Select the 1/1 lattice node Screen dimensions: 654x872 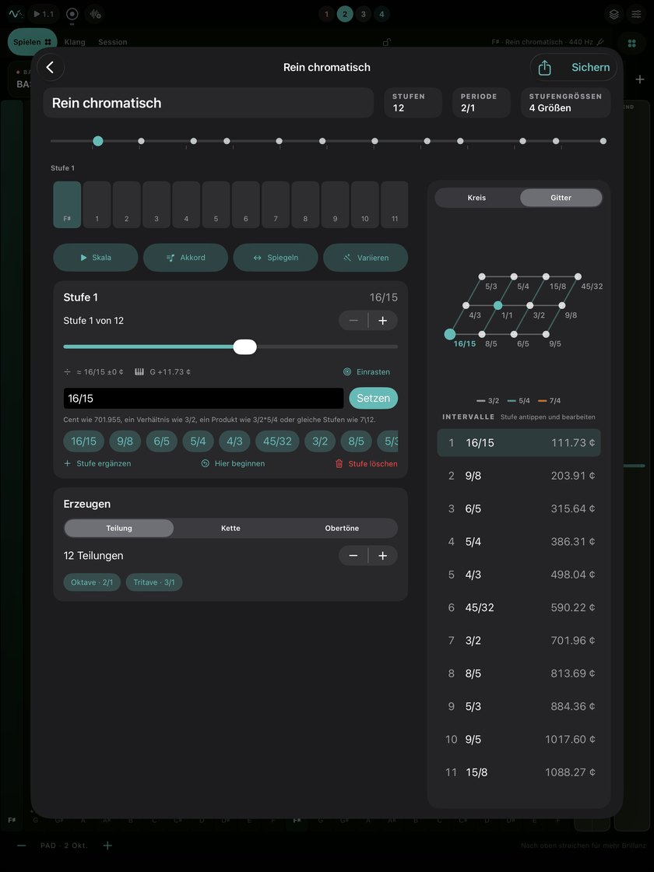pyautogui.click(x=498, y=305)
